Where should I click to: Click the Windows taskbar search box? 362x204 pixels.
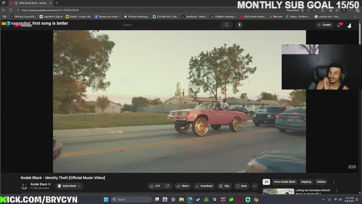pyautogui.click(x=132, y=199)
